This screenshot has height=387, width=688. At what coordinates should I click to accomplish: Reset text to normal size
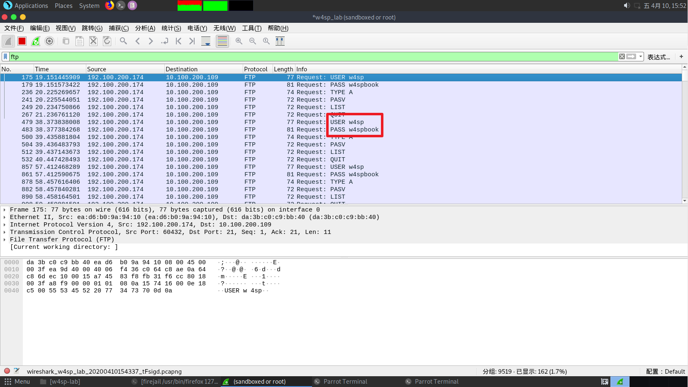point(266,41)
